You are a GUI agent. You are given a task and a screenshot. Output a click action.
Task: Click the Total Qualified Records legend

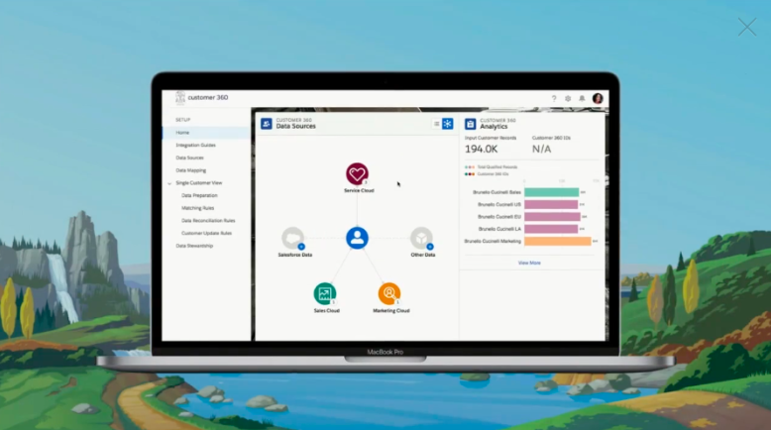(492, 167)
